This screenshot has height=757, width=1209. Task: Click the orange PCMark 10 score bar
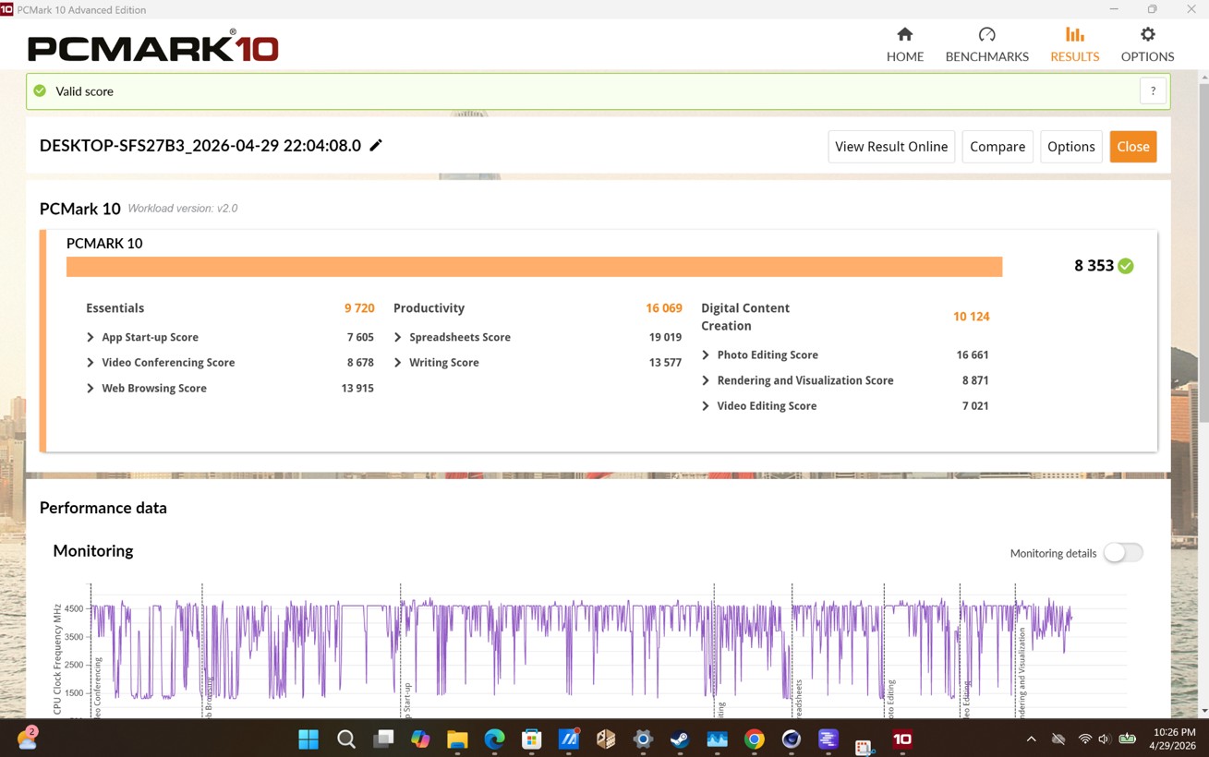click(534, 266)
